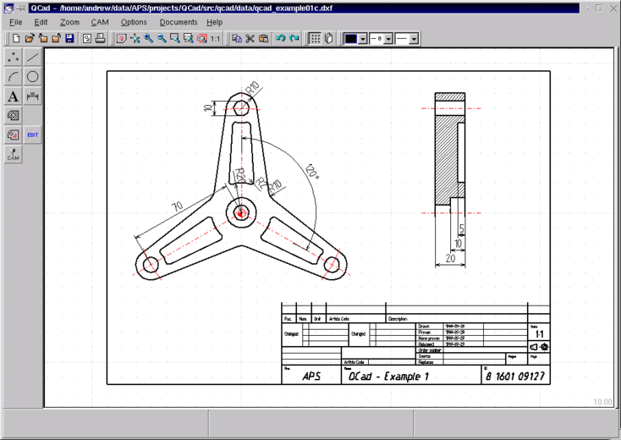This screenshot has height=440, width=621.
Task: Click the 20 dimension in side view
Action: pyautogui.click(x=450, y=258)
